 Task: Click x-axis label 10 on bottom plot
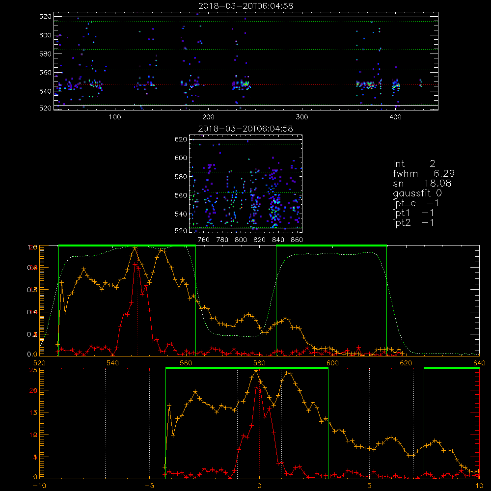[479, 486]
